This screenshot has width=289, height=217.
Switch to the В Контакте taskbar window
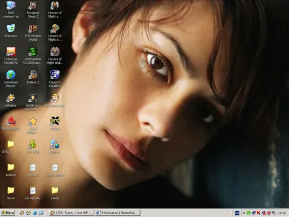[117, 213]
